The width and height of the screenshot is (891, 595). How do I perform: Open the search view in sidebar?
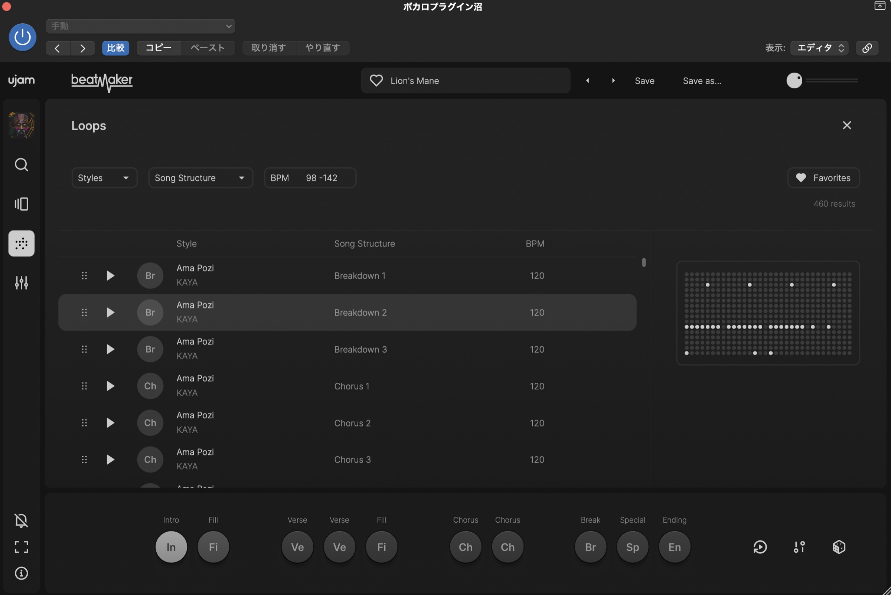coord(21,165)
